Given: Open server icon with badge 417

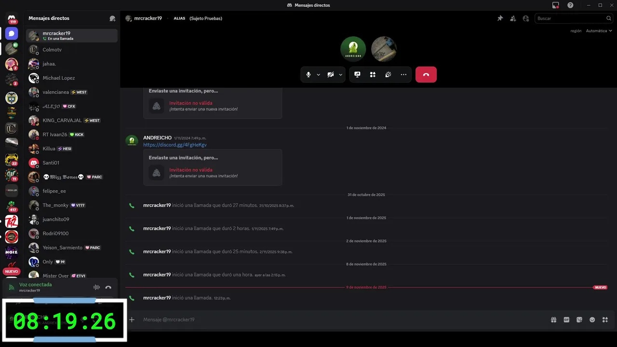Looking at the screenshot, I should pos(12,206).
